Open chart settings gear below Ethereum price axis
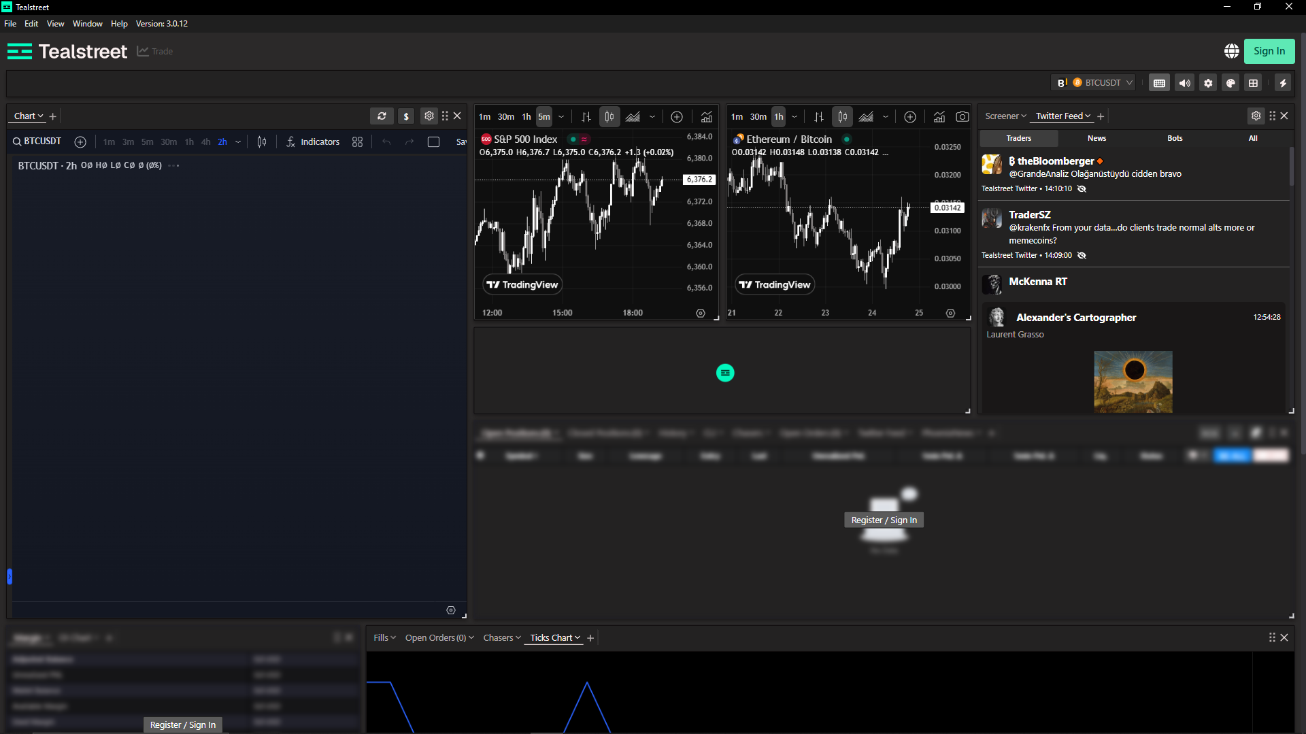The width and height of the screenshot is (1306, 734). coord(950,313)
